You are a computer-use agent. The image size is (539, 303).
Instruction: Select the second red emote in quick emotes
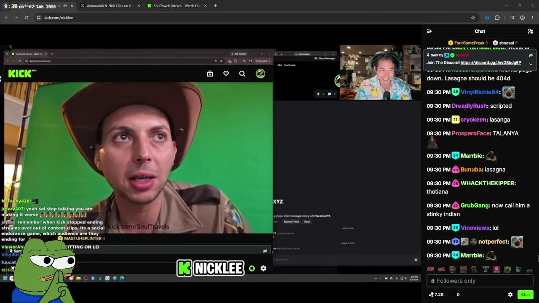coord(441,269)
